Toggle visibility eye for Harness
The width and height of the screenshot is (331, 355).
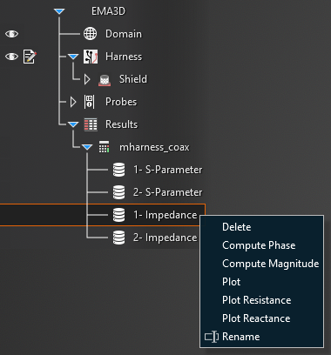click(x=11, y=57)
